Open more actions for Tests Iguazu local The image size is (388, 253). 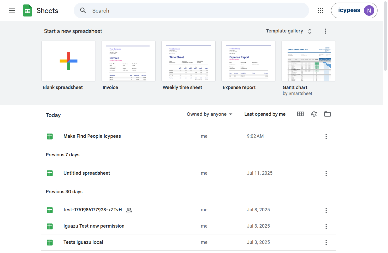point(326,243)
